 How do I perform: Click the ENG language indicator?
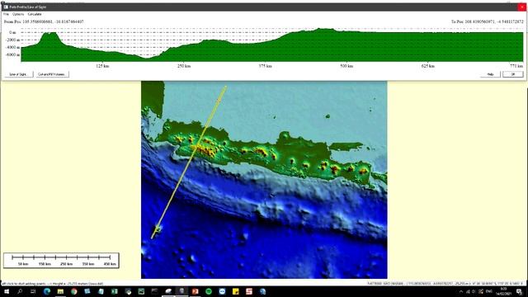[x=488, y=291]
